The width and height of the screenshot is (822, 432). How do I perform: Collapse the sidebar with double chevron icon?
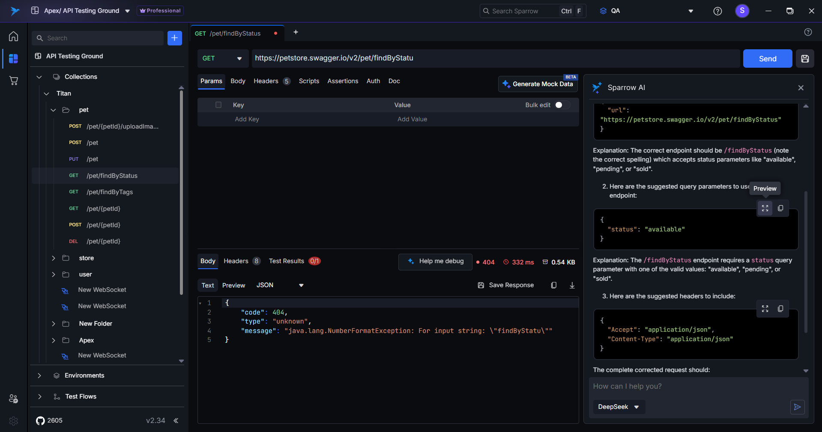pos(176,420)
